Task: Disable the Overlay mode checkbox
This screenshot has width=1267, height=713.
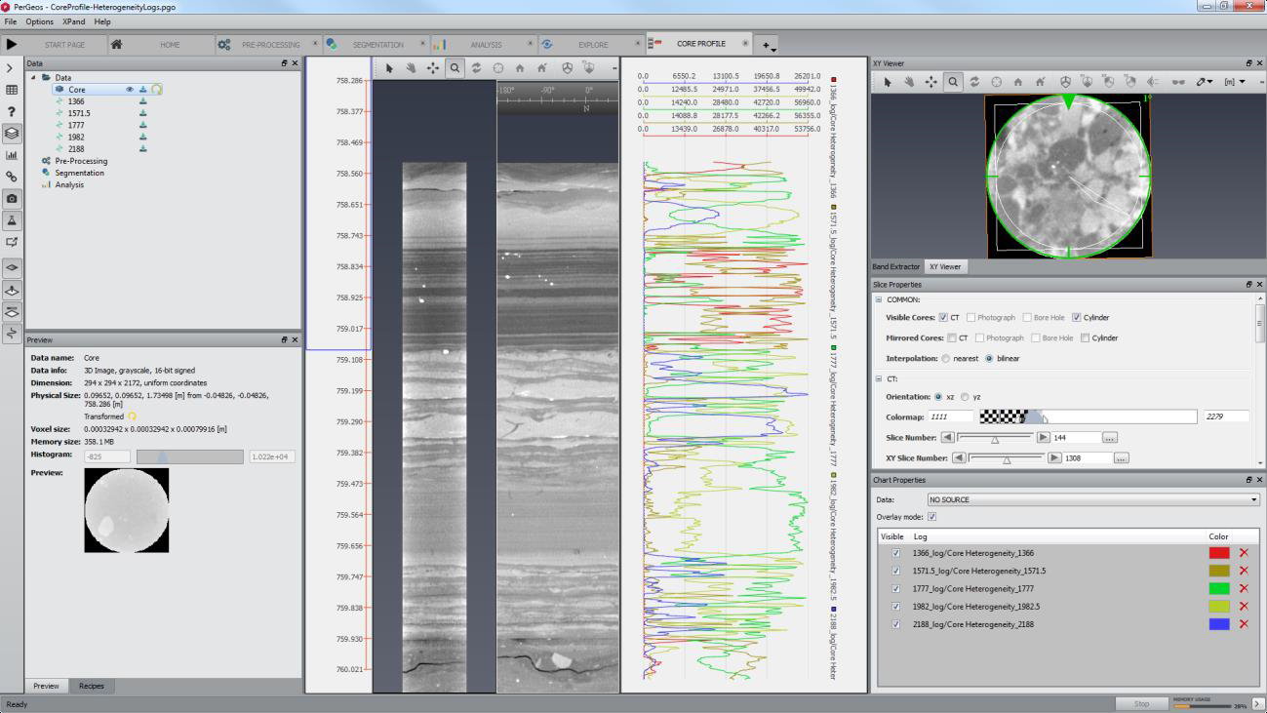Action: pyautogui.click(x=931, y=517)
